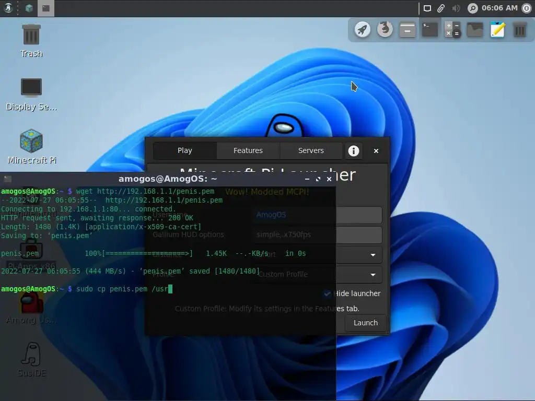Open calculator from the dock
Screen dimensions: 535x401
tap(452, 30)
